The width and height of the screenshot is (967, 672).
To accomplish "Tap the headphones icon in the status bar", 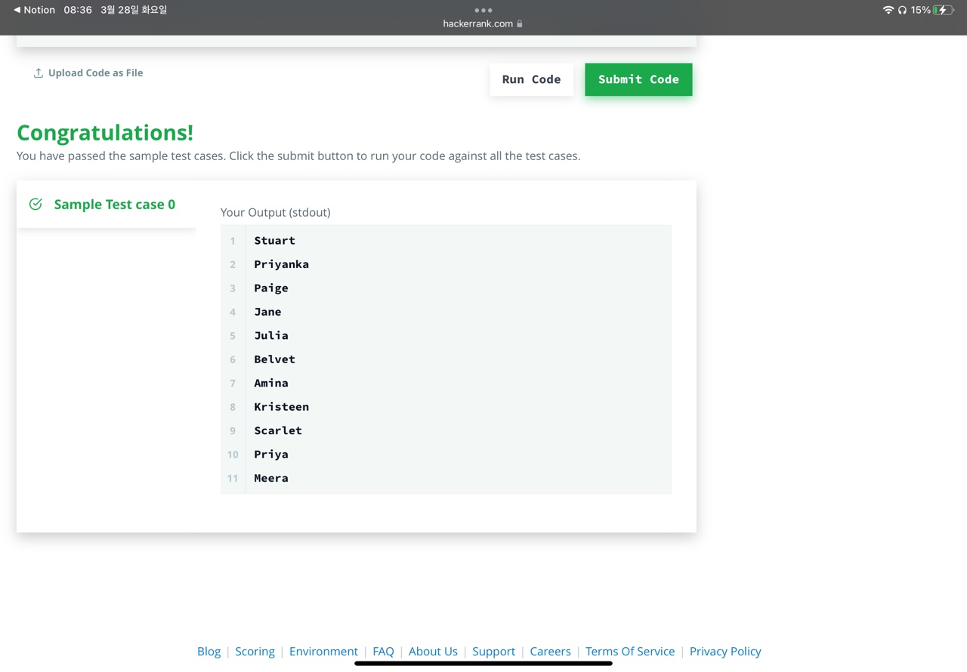I will click(902, 10).
